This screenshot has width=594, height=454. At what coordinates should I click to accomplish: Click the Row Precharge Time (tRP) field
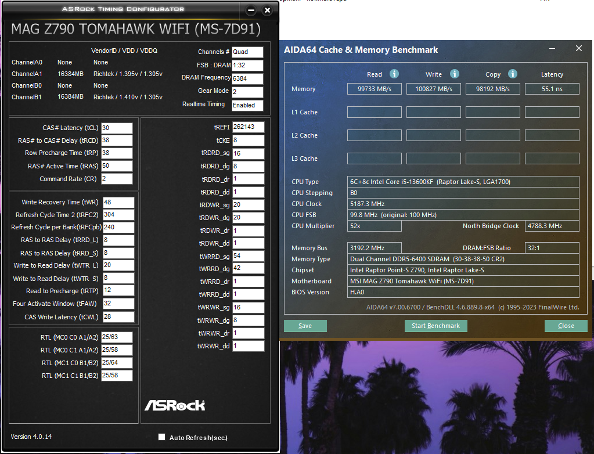click(x=117, y=153)
